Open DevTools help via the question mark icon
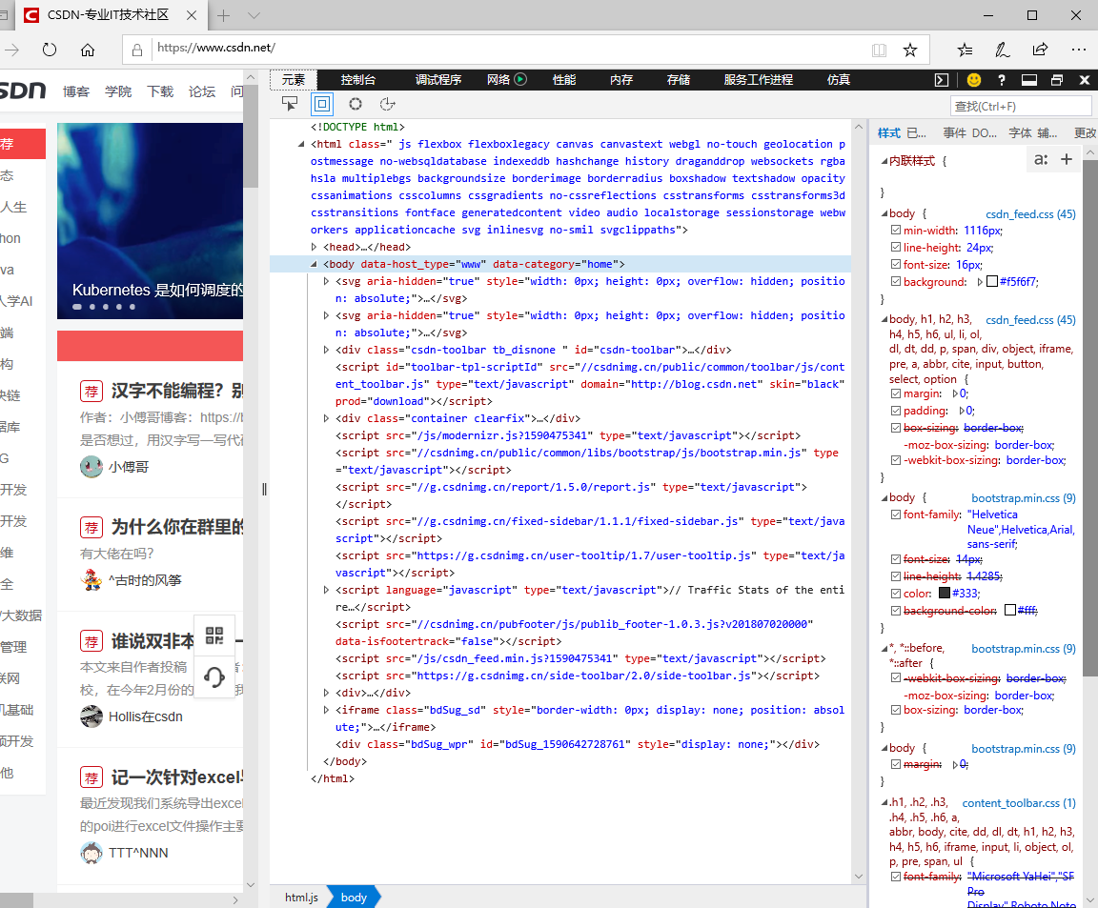This screenshot has width=1098, height=908. coord(1000,80)
